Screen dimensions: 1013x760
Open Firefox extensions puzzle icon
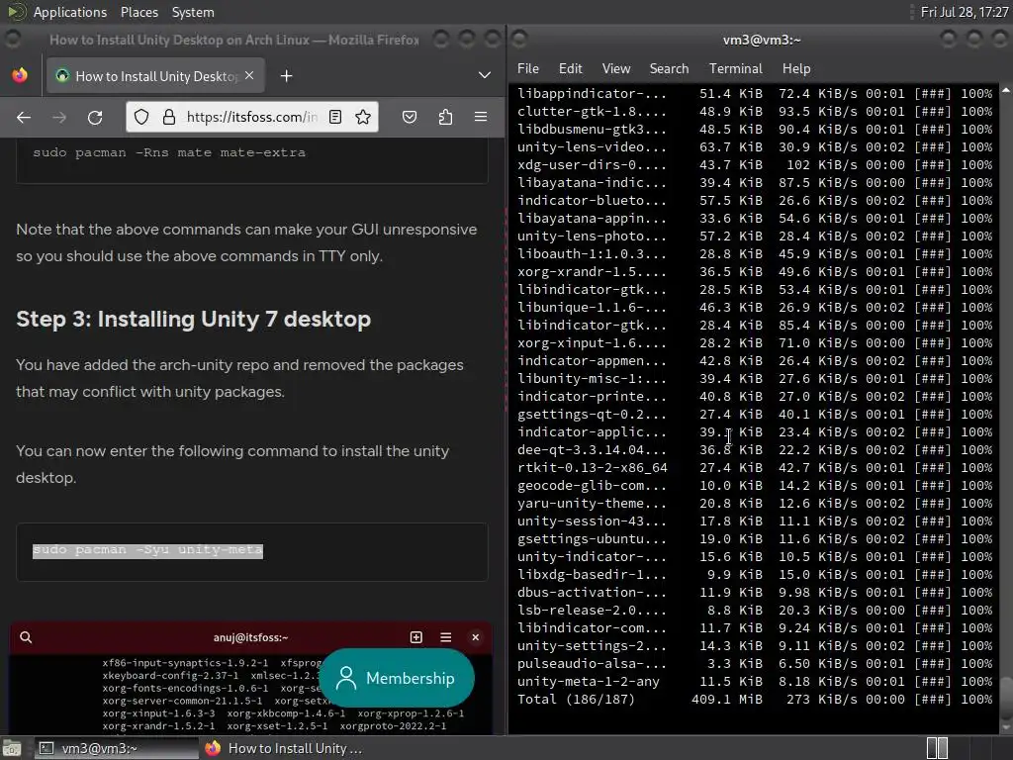coord(445,117)
